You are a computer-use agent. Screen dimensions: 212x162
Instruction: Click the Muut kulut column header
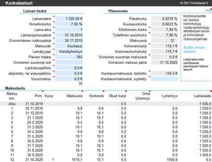click(118, 96)
